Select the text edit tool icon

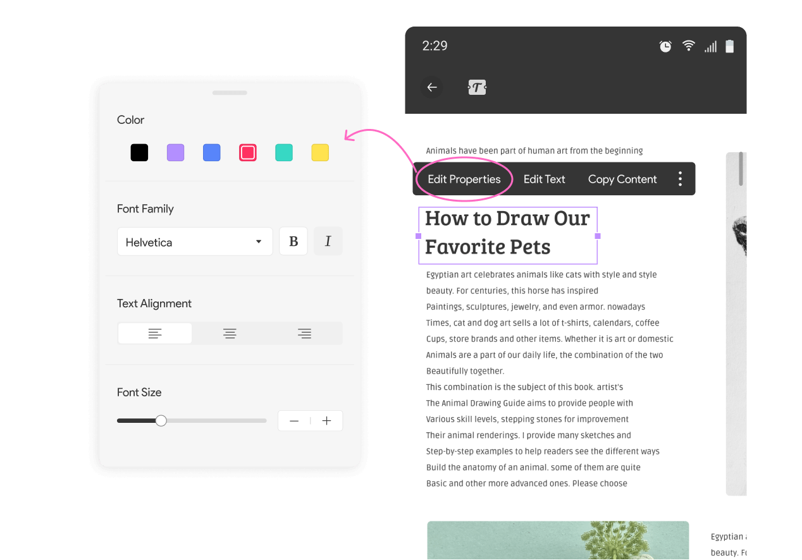[x=477, y=87]
